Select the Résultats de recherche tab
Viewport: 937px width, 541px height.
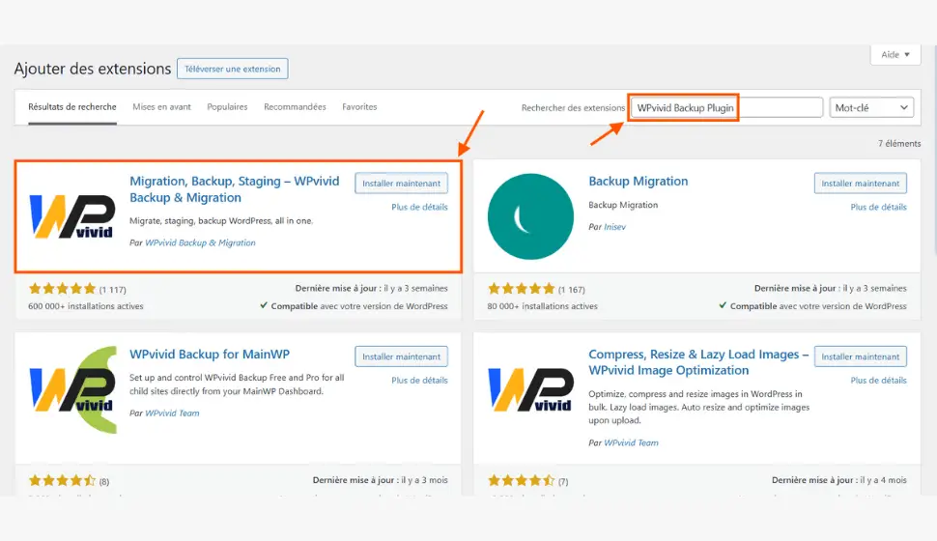[x=72, y=107]
